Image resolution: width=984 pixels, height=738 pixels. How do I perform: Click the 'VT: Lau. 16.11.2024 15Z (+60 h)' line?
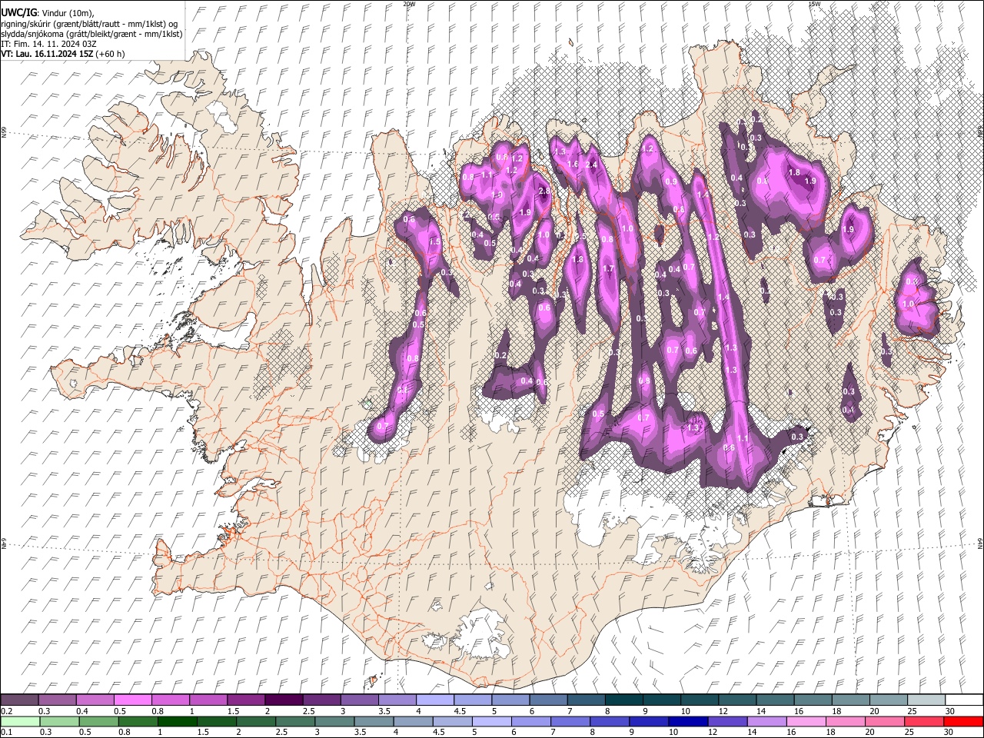(63, 54)
